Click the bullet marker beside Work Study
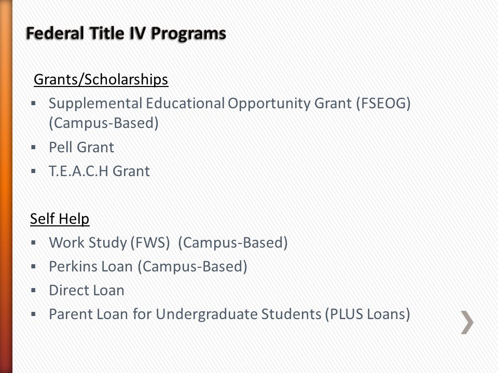 (x=34, y=242)
